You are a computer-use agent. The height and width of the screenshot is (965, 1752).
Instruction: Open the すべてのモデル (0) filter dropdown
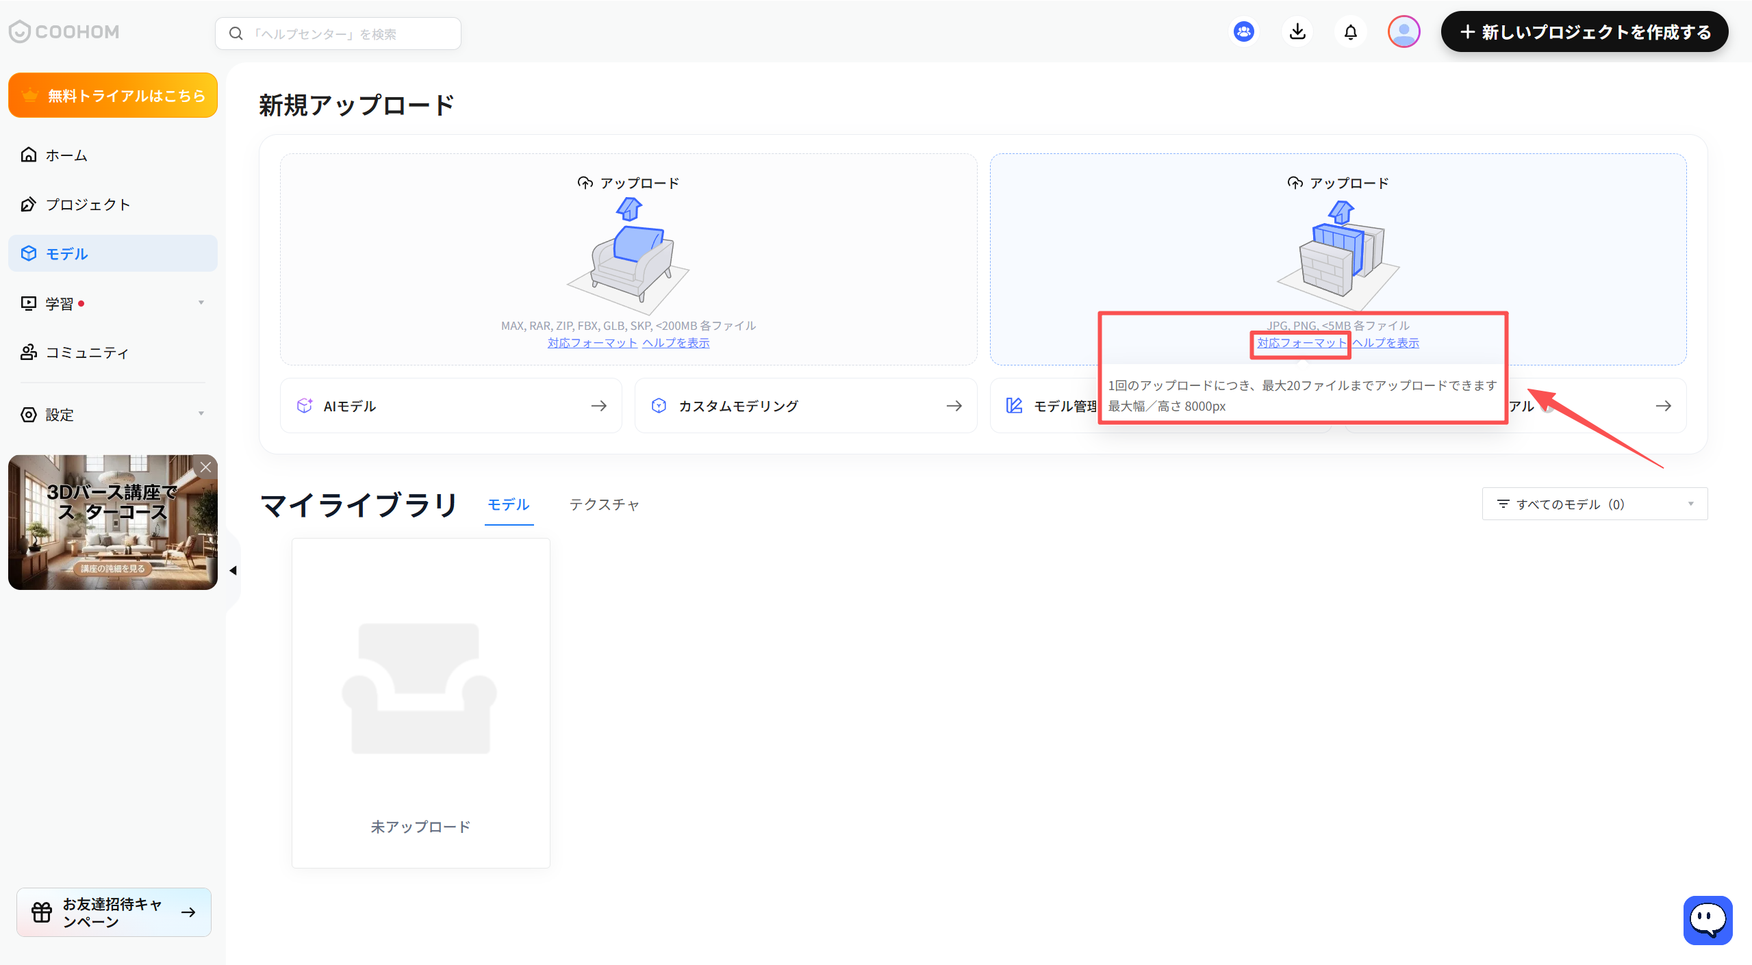(1595, 504)
